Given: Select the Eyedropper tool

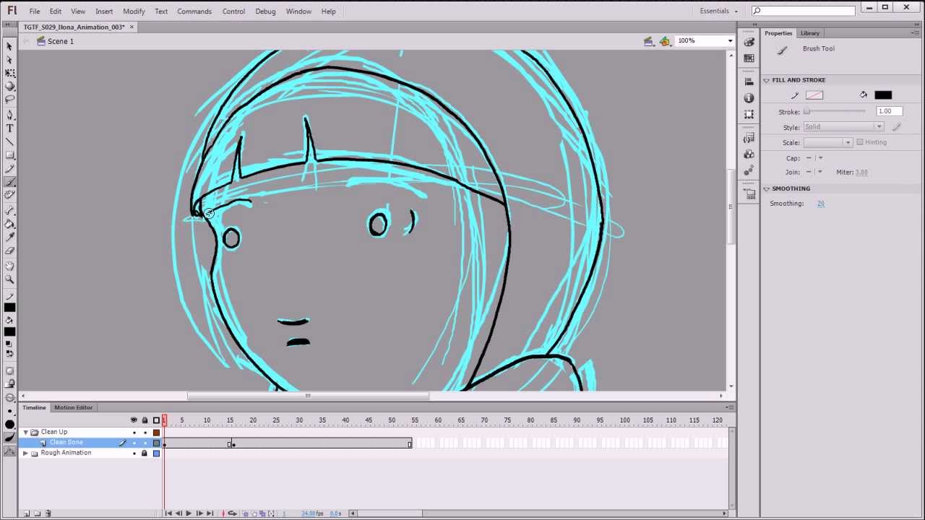Looking at the screenshot, I should coord(9,238).
